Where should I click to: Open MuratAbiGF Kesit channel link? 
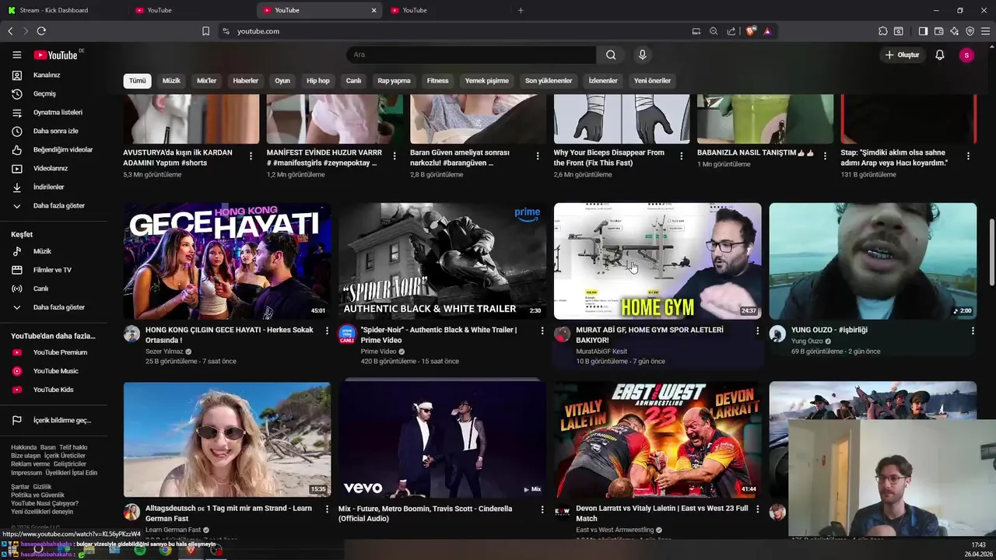tap(601, 352)
